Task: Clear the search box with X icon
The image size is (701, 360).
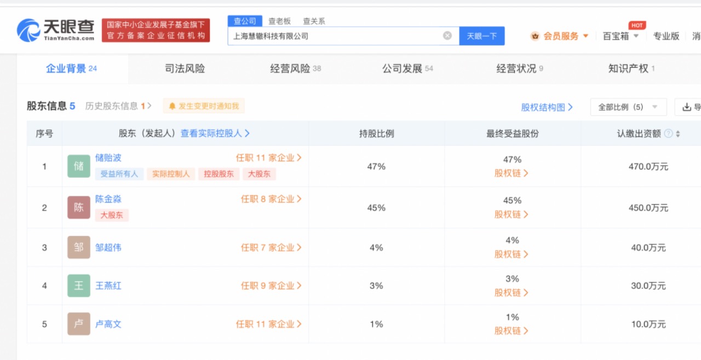Action: (x=447, y=36)
